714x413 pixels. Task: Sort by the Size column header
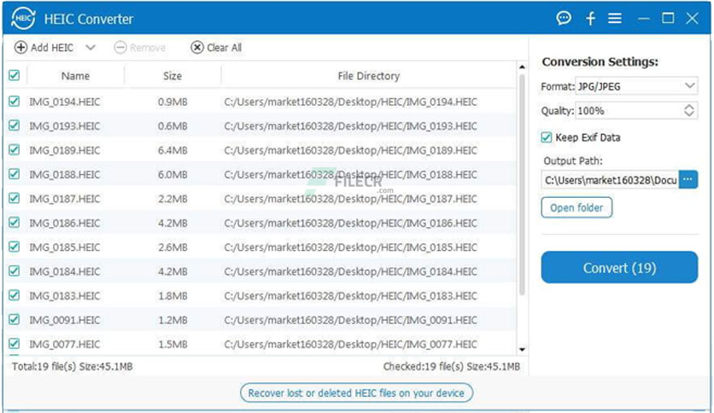pyautogui.click(x=173, y=76)
